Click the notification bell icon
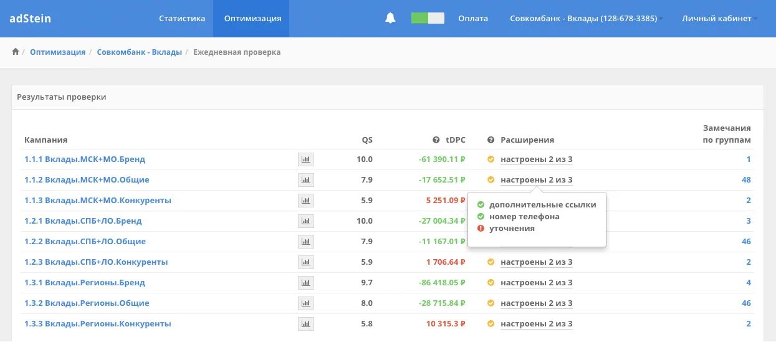776x342 pixels. [390, 18]
